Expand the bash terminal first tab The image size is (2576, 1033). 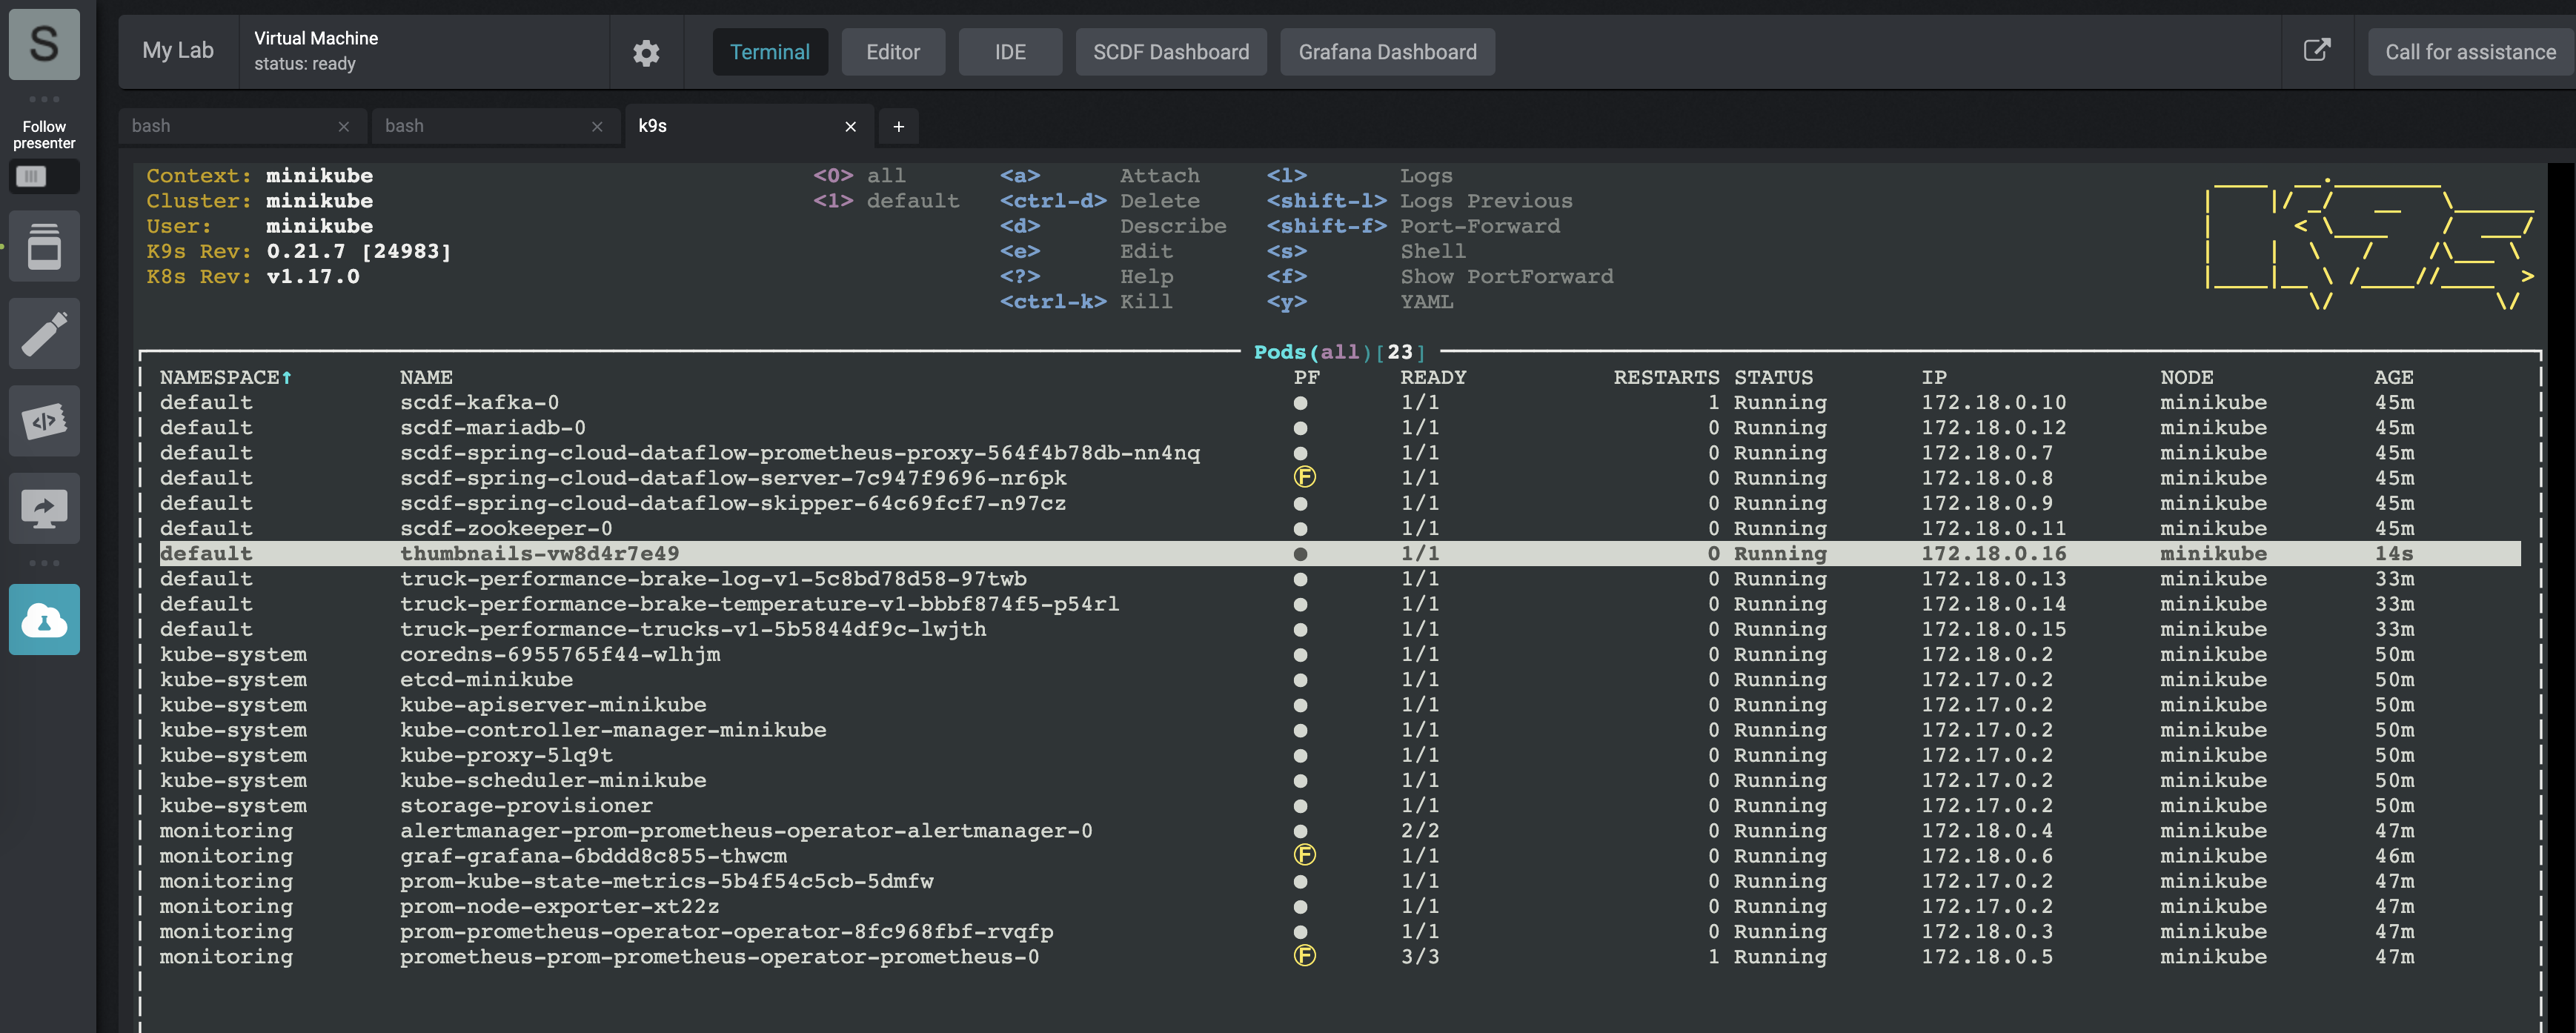230,123
